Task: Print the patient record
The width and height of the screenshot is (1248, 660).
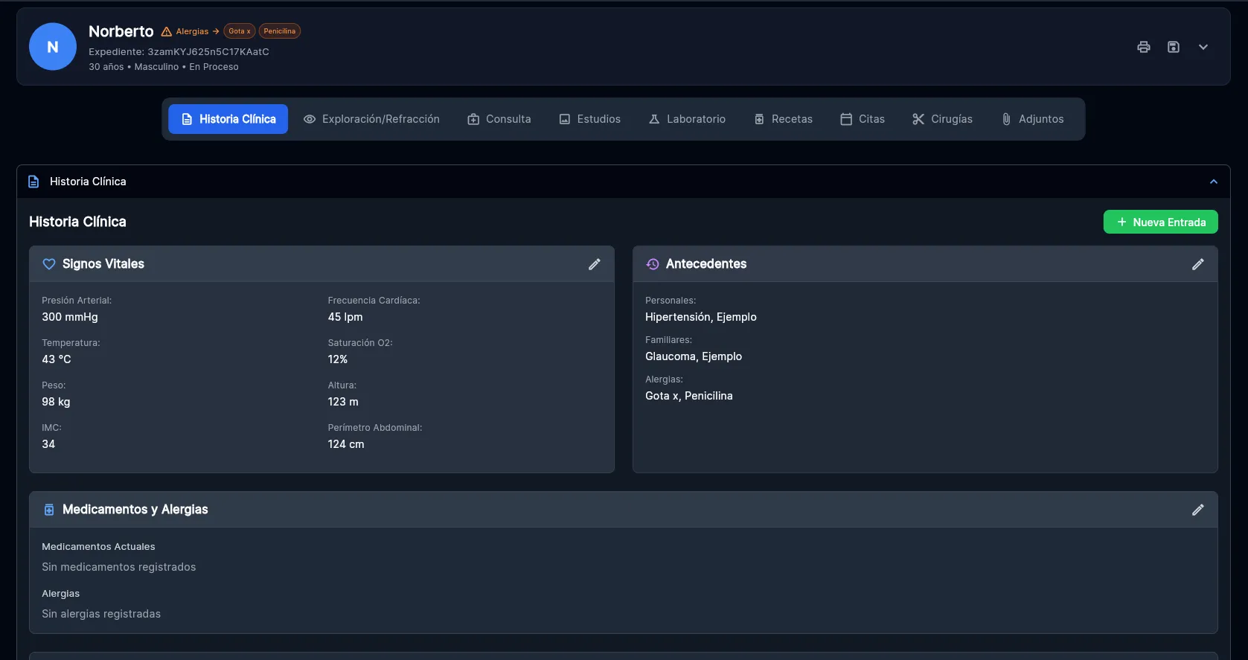Action: [1144, 47]
